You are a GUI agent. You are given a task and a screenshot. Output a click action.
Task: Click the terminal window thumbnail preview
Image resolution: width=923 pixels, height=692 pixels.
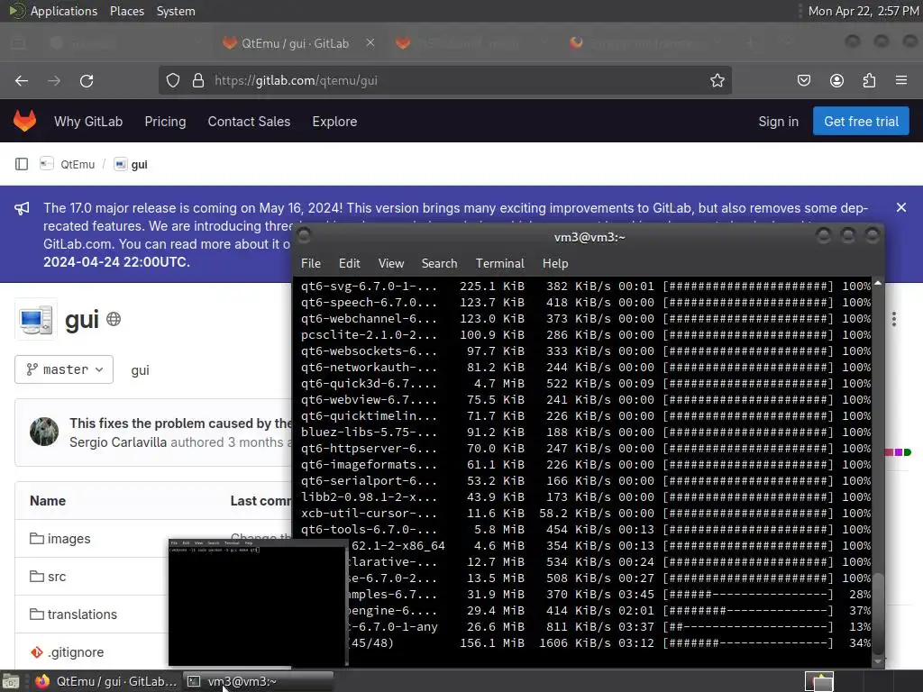point(257,601)
